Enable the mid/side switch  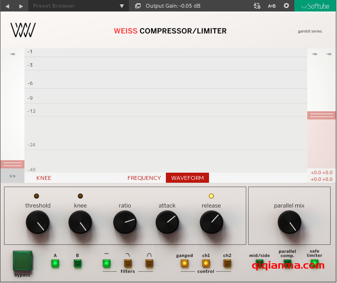coord(259,263)
